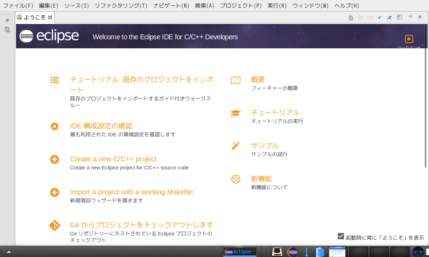
Task: Click Welcome to the Eclipse IDE heading
Action: tap(165, 37)
